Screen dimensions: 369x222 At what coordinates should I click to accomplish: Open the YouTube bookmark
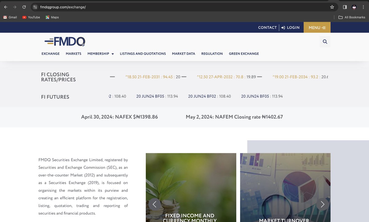pyautogui.click(x=31, y=17)
